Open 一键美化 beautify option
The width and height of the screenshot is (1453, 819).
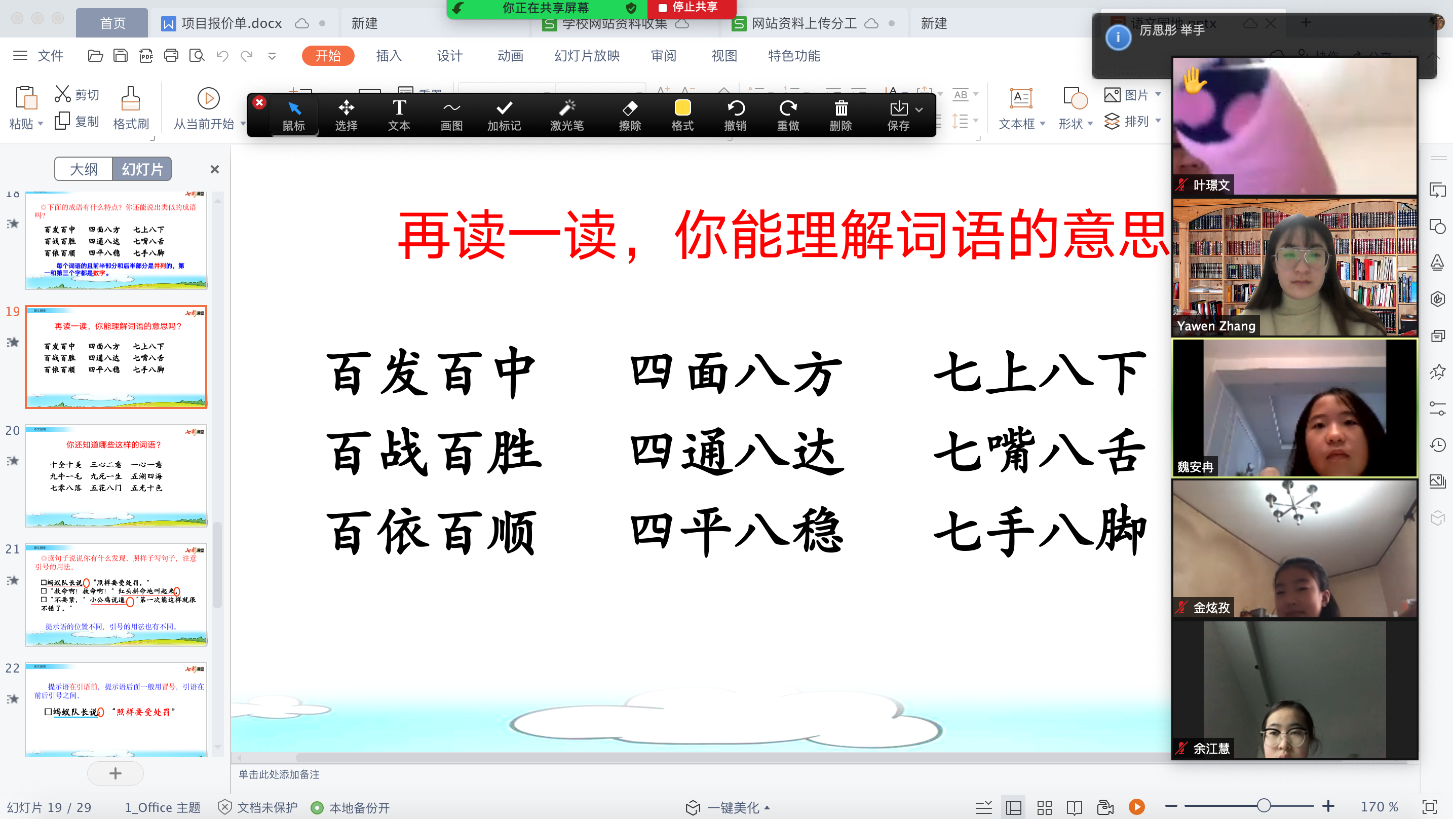pyautogui.click(x=728, y=807)
